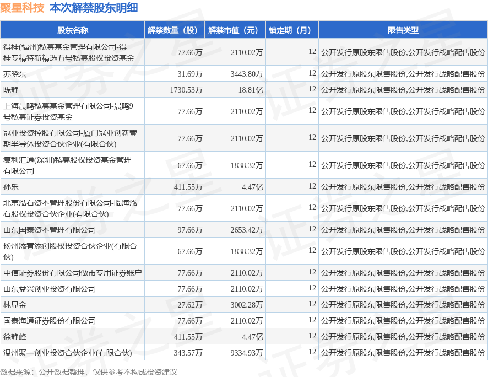
Task: Click 山东国泰资本管理有限公司 row name
Action: [50, 230]
